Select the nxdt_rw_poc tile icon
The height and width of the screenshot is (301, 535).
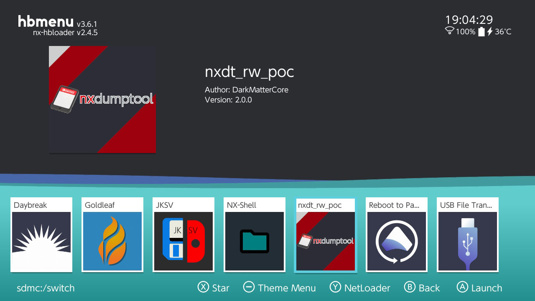click(326, 241)
